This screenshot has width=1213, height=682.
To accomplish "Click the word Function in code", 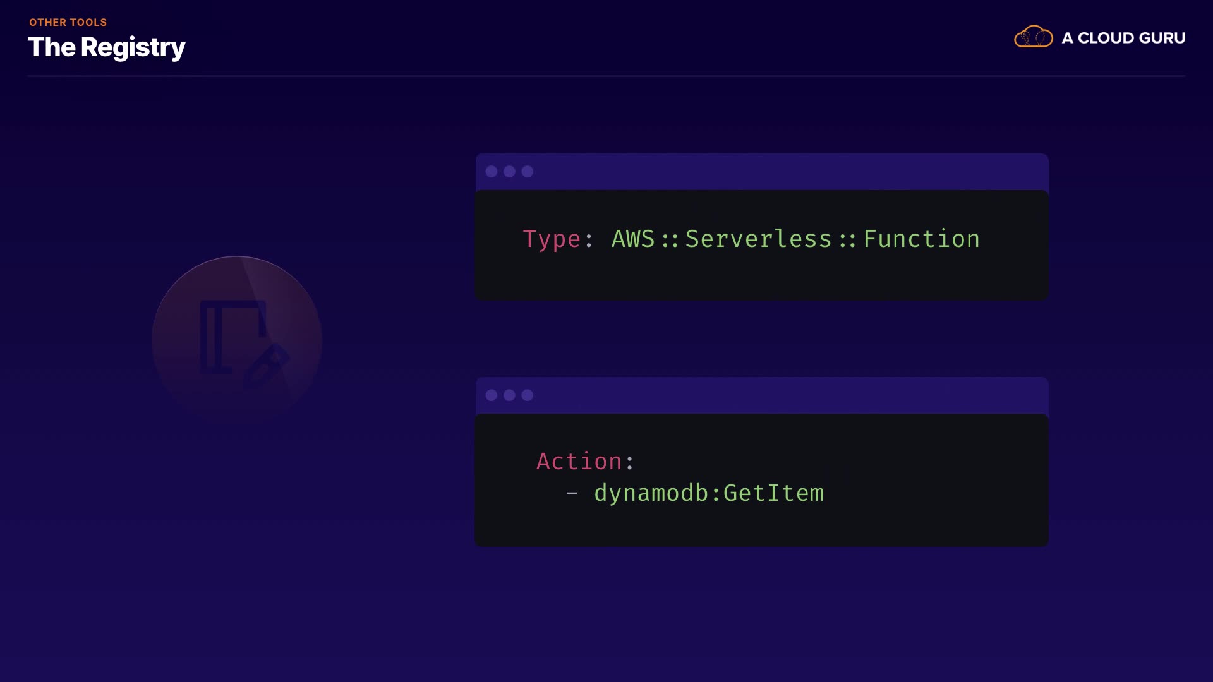I will [921, 239].
